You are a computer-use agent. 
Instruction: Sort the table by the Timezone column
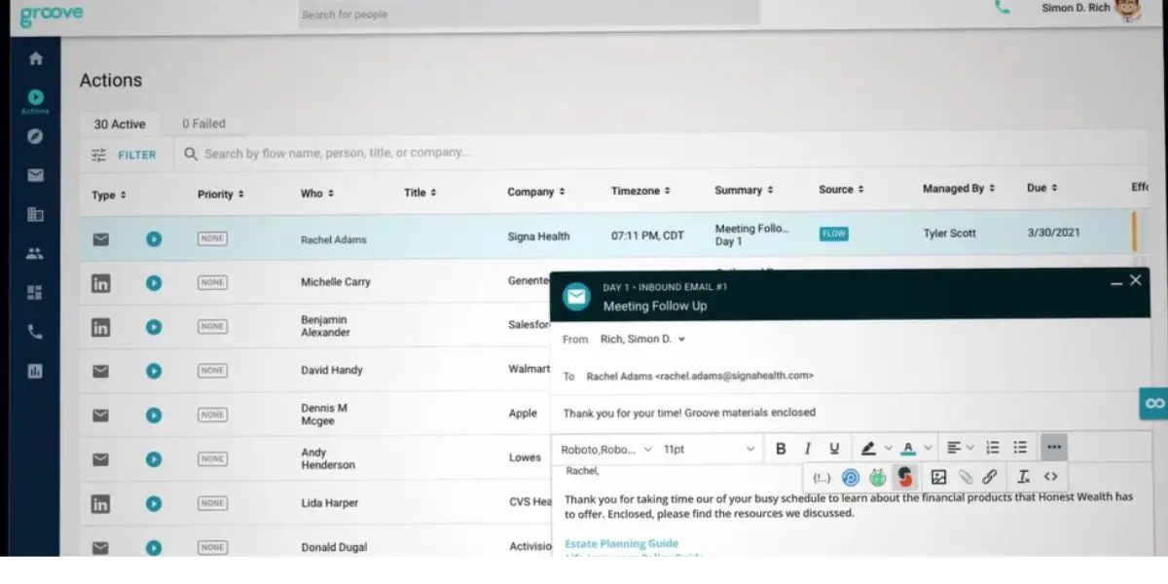pos(640,191)
